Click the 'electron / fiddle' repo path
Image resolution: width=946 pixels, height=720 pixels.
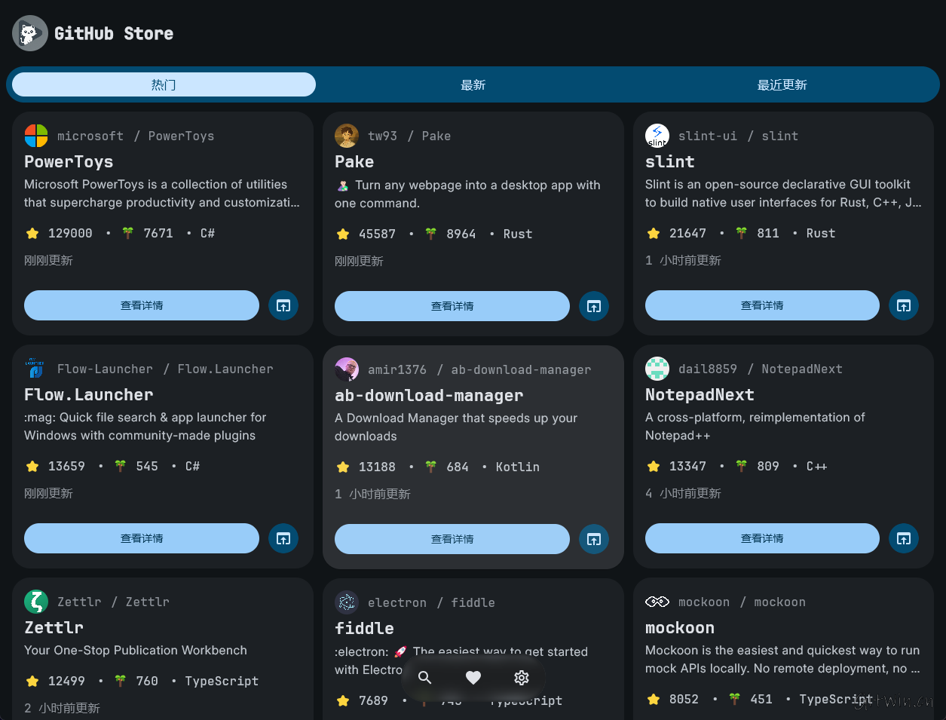coord(431,602)
